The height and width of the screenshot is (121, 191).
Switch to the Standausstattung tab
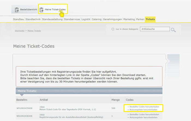click(x=52, y=19)
